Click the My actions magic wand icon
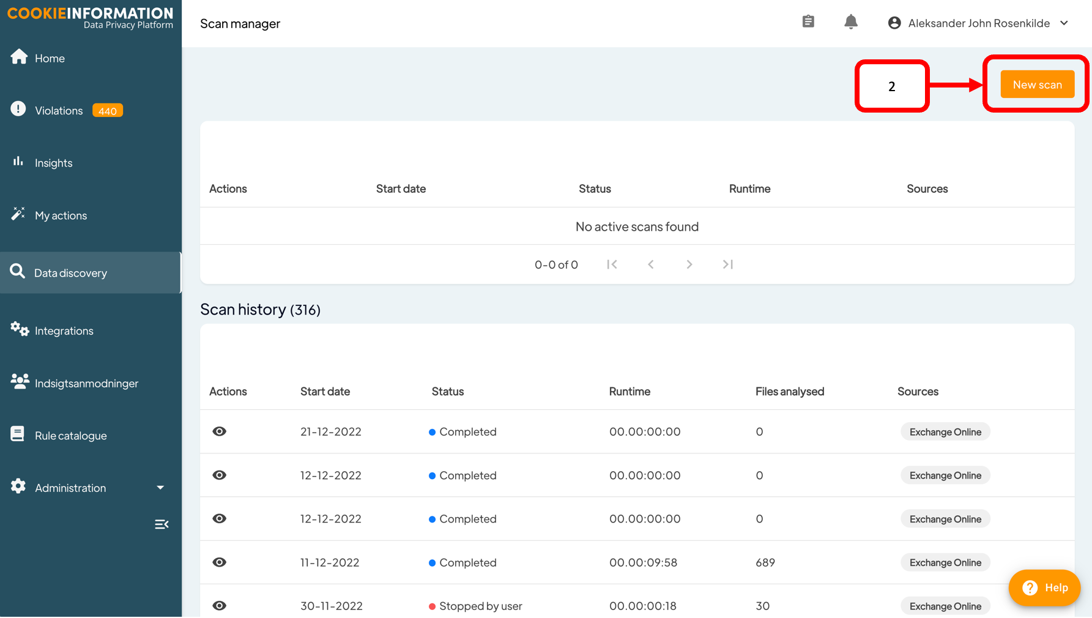 tap(18, 214)
